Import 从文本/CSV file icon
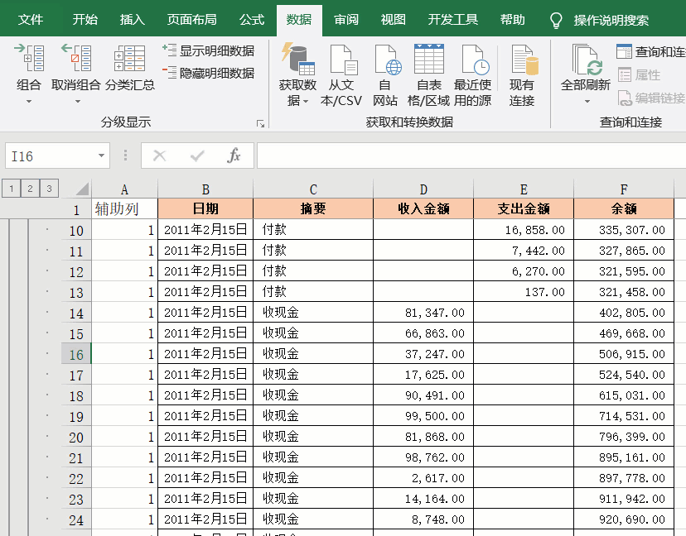Screen dimensions: 686x536 click(x=344, y=60)
